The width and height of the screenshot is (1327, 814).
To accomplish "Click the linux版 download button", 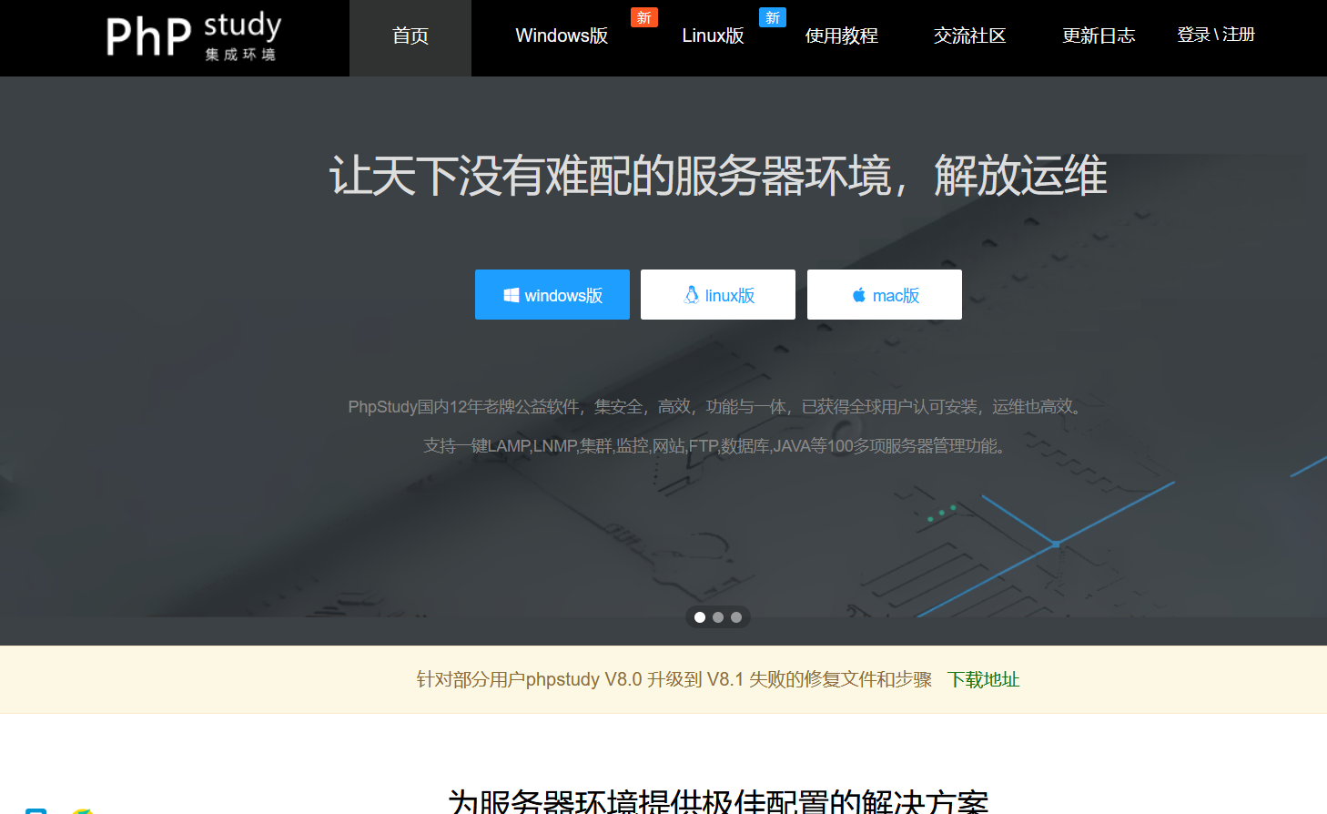I will tap(718, 294).
